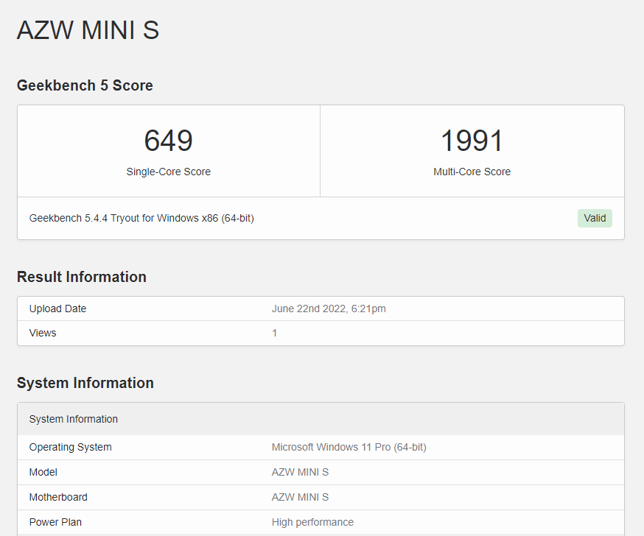The height and width of the screenshot is (536, 644).
Task: Click the June 22nd 2022 upload date value
Action: [329, 308]
